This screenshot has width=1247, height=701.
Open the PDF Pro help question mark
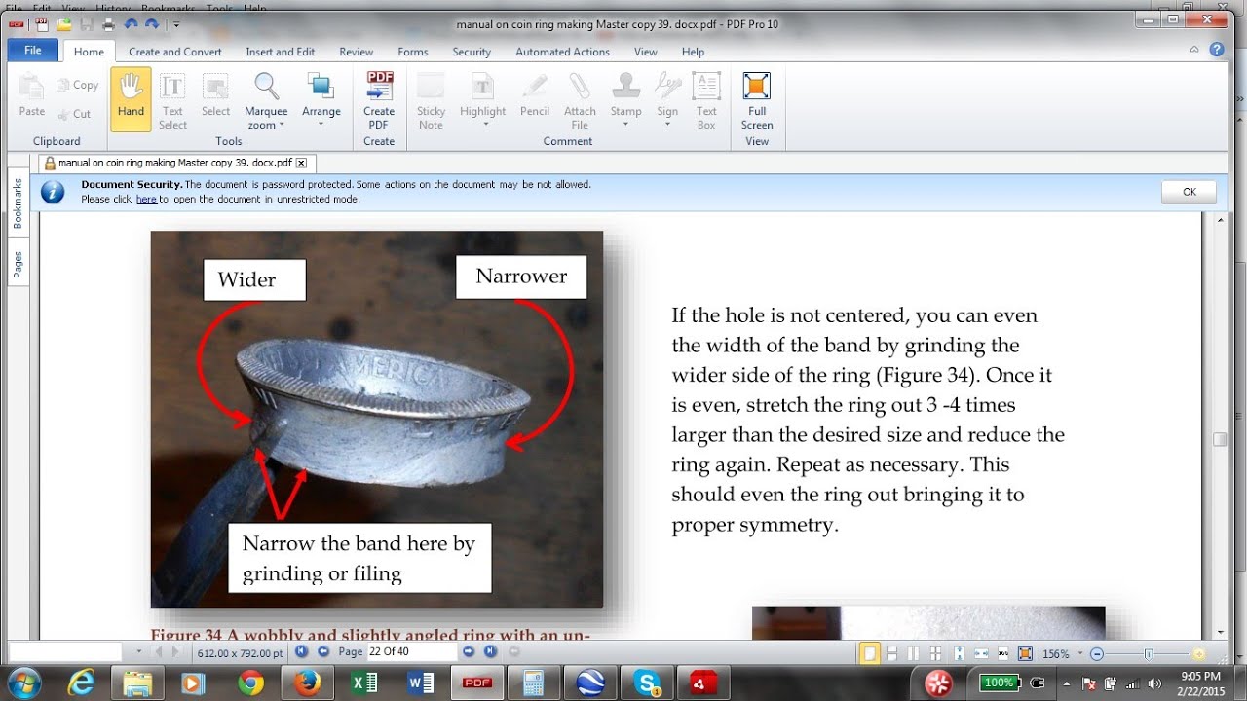tap(1217, 50)
